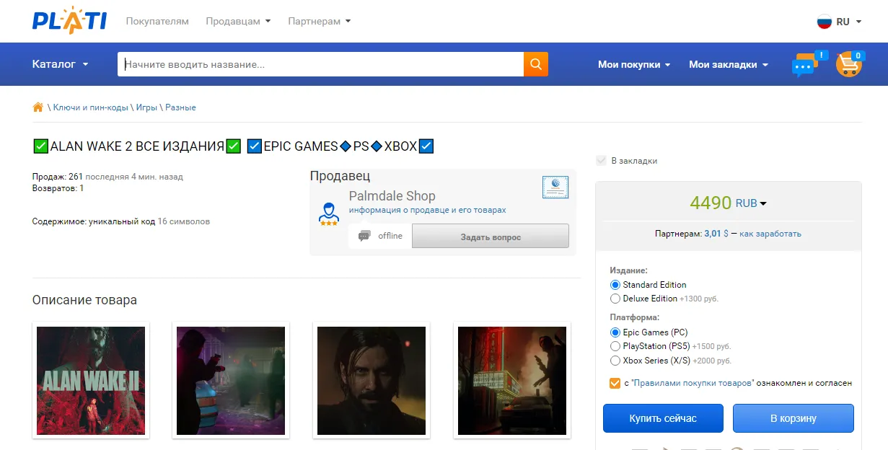Viewport: 888px width, 450px height.
Task: Change currency via RUB dropdown
Action: [x=751, y=203]
